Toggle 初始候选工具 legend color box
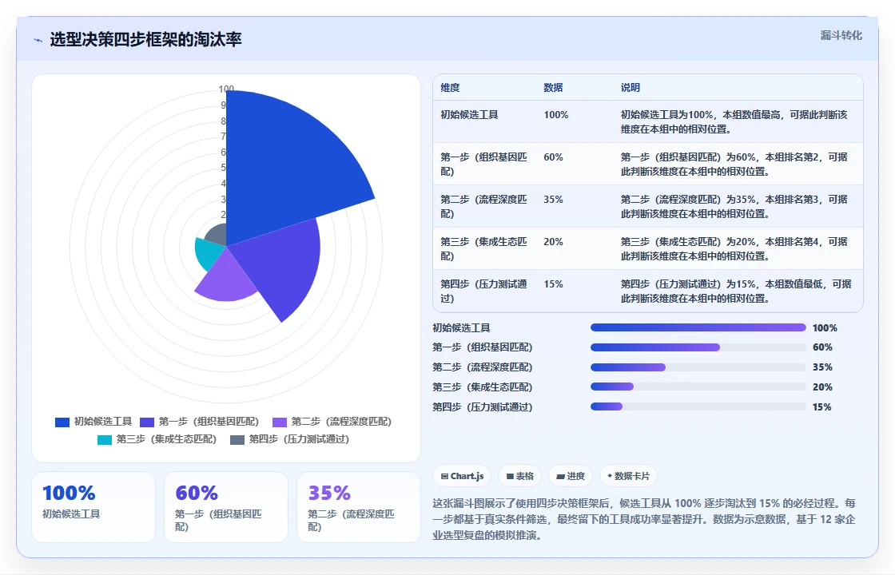Viewport: 895px width, 575px height. pyautogui.click(x=62, y=422)
